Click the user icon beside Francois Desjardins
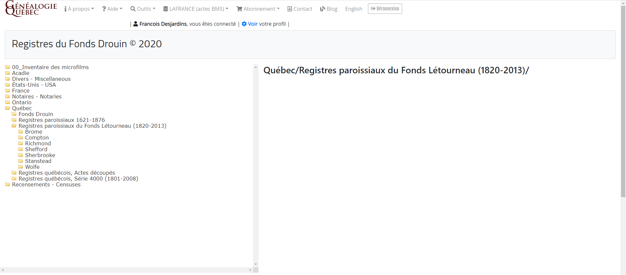The image size is (626, 275). [136, 24]
